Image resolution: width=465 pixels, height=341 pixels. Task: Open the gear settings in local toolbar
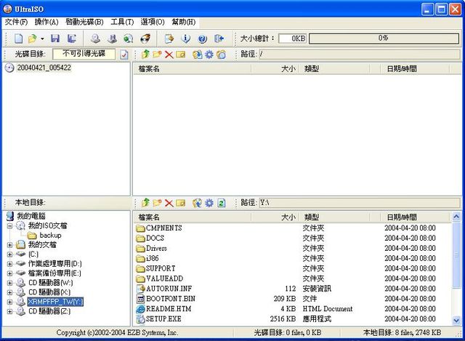pos(209,203)
